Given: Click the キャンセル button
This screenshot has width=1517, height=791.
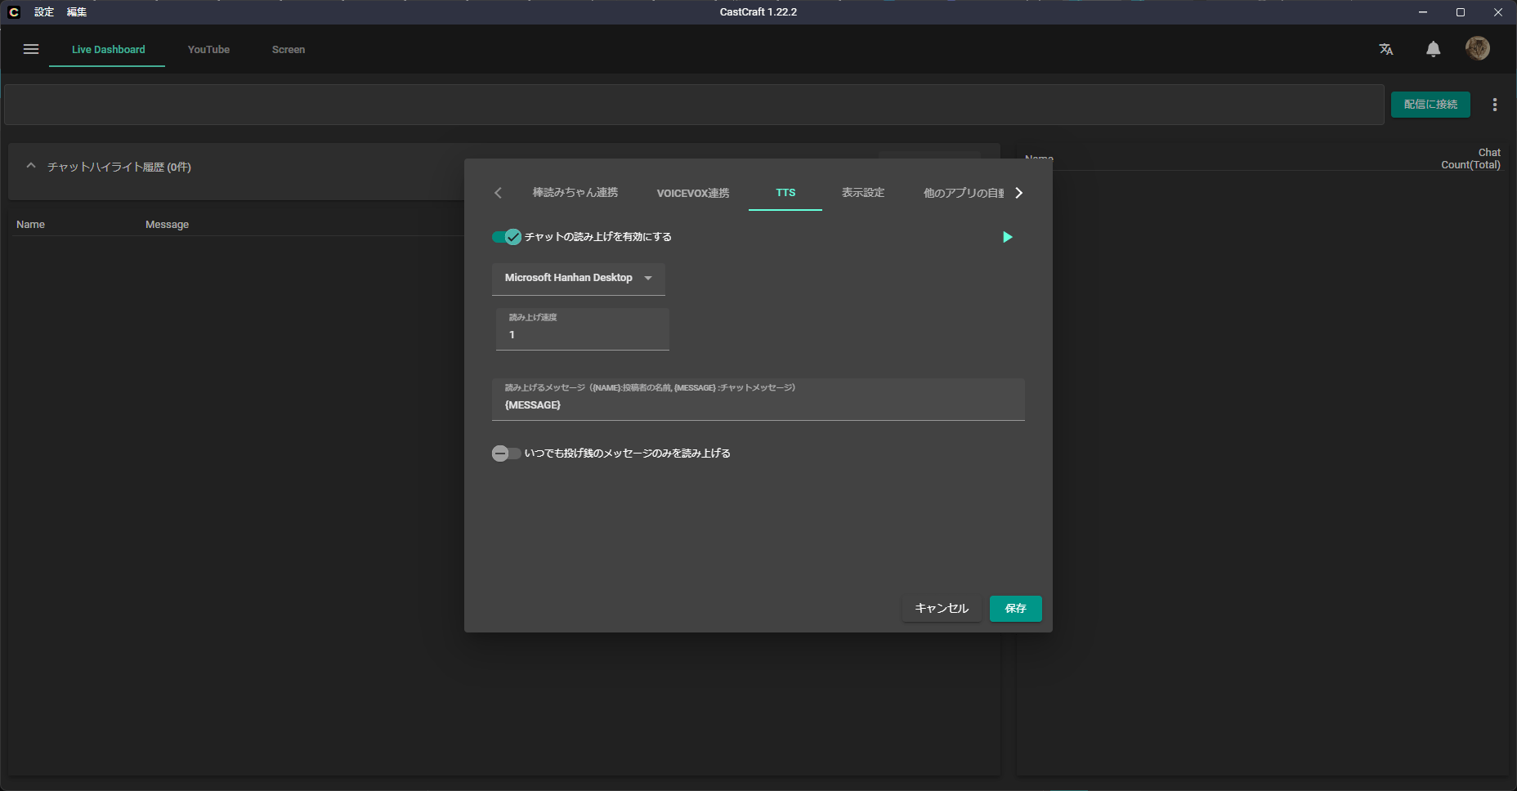Looking at the screenshot, I should (x=941, y=609).
